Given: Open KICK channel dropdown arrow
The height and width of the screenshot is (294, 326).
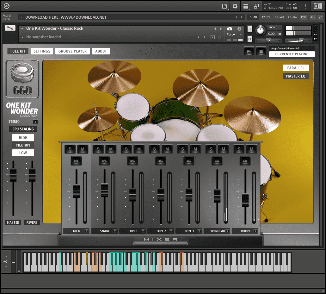Looking at the screenshot, I should [87, 231].
